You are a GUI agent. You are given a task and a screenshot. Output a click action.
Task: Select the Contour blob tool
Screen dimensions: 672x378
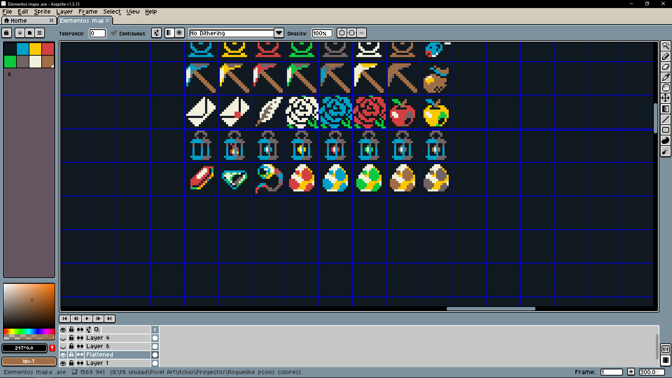coord(665,140)
